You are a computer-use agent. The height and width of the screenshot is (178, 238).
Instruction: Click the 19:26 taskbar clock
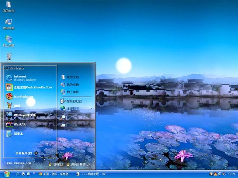coord(232,174)
